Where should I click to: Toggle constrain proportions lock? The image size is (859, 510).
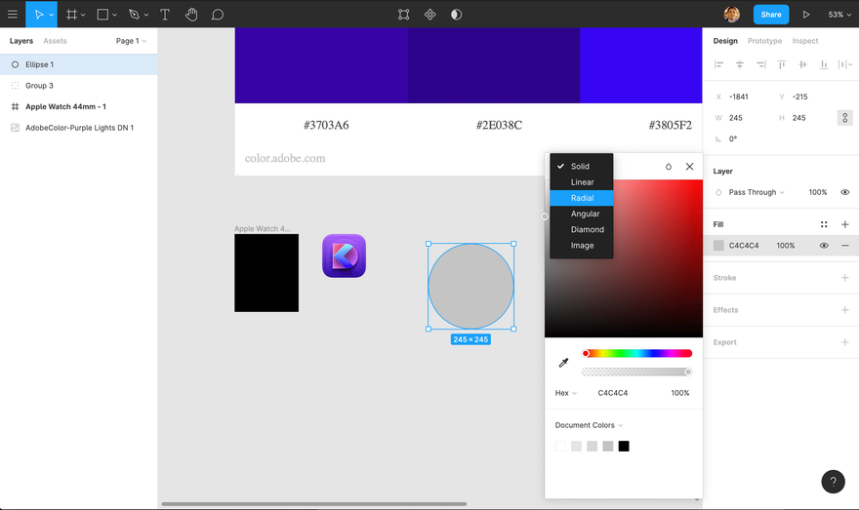tap(844, 118)
